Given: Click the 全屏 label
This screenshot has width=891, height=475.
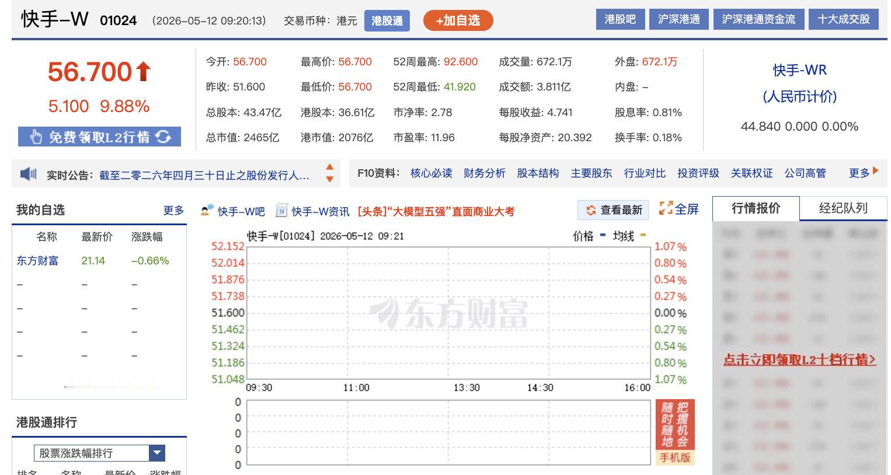Looking at the screenshot, I should (687, 209).
